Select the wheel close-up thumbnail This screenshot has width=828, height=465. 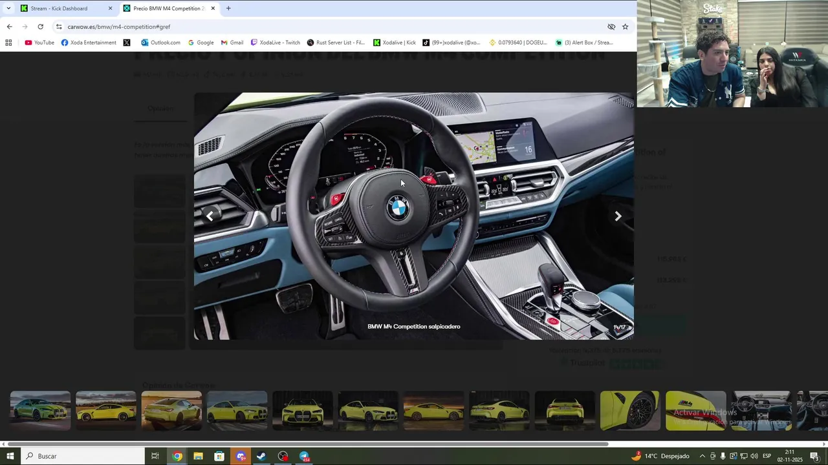[630, 410]
